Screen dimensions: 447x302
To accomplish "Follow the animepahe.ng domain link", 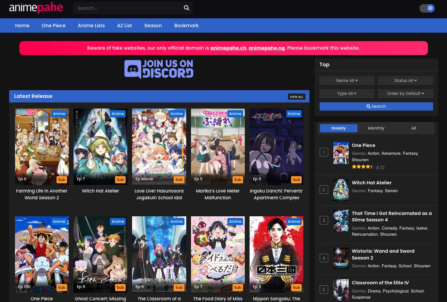I will coord(267,48).
